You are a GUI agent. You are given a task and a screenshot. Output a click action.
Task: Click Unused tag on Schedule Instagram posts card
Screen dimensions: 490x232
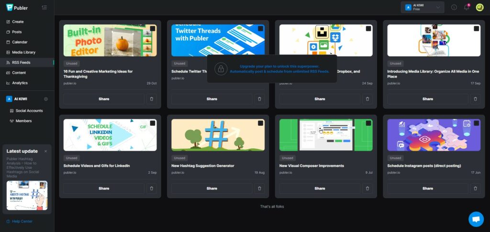395,158
